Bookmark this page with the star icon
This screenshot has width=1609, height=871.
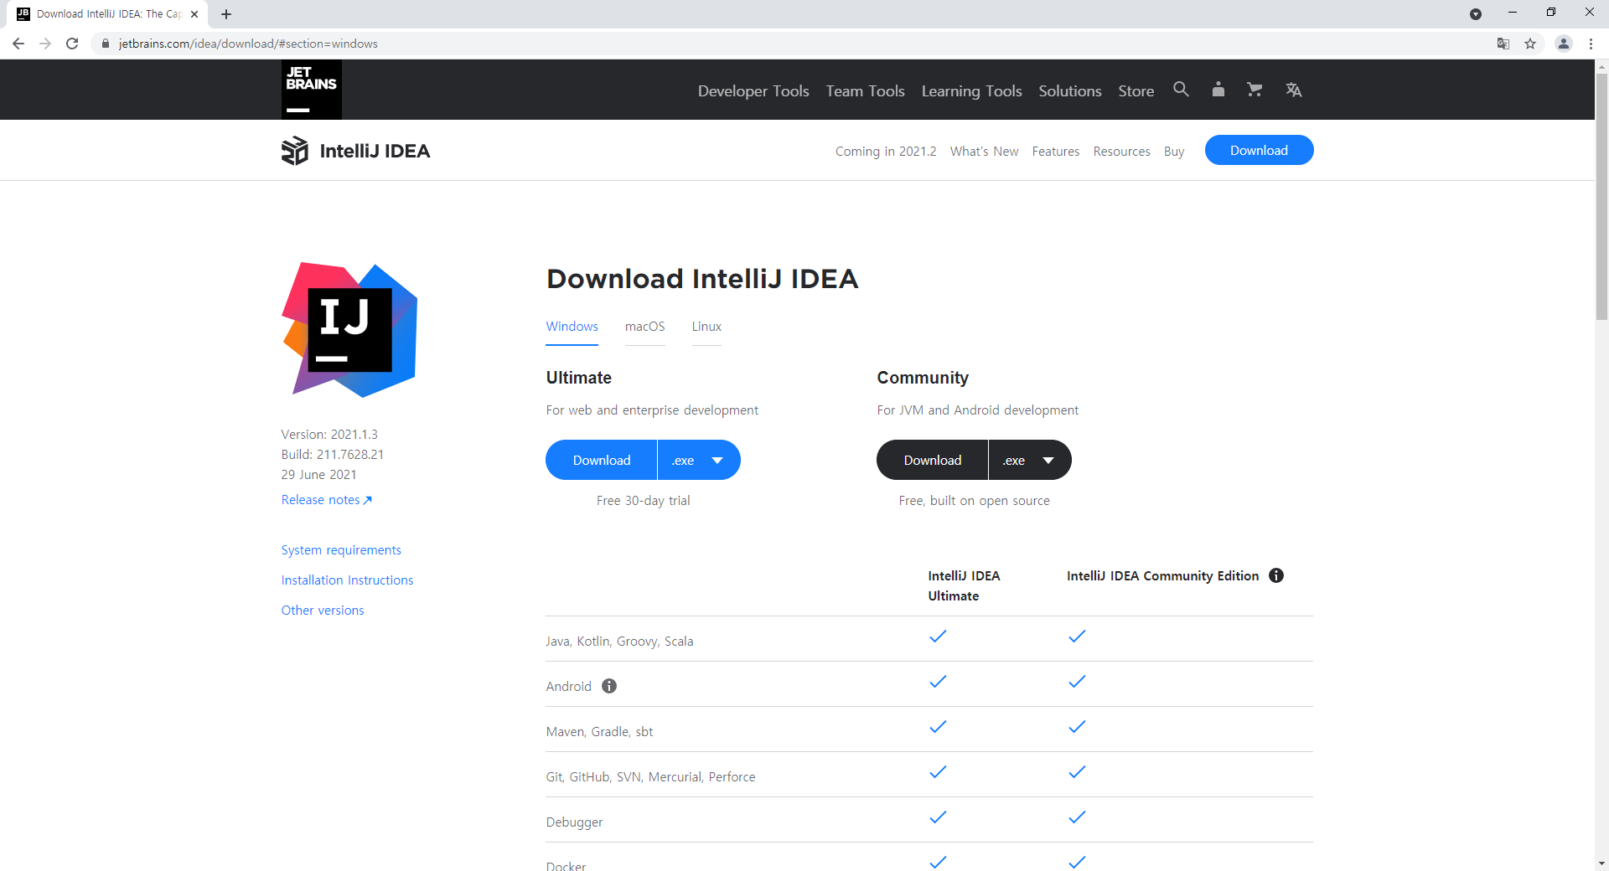1530,44
